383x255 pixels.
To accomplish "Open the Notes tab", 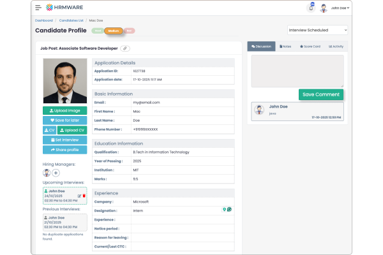I will pos(285,47).
